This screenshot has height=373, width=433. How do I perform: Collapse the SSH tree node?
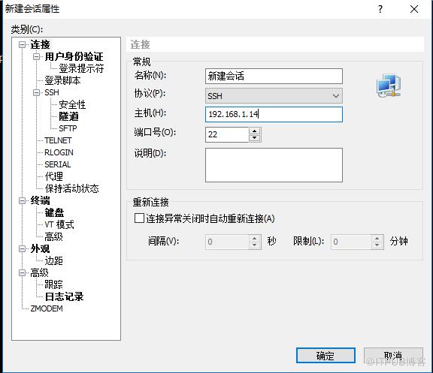36,92
